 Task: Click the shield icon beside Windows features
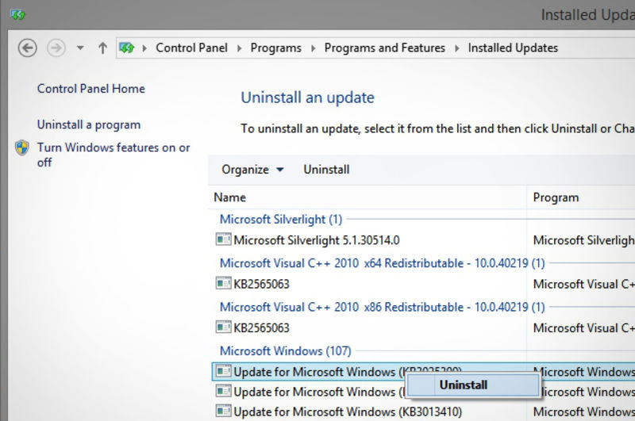coord(22,148)
